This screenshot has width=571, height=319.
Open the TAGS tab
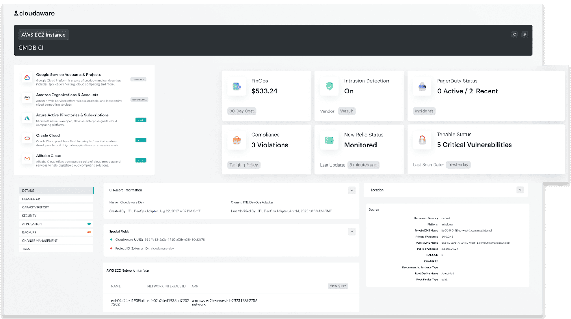56,249
